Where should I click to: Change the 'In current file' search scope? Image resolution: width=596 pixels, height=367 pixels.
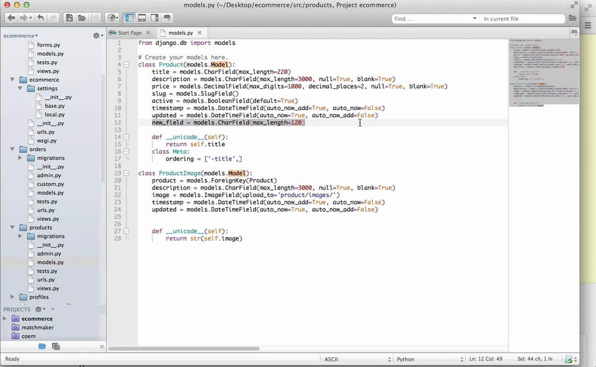pos(522,19)
